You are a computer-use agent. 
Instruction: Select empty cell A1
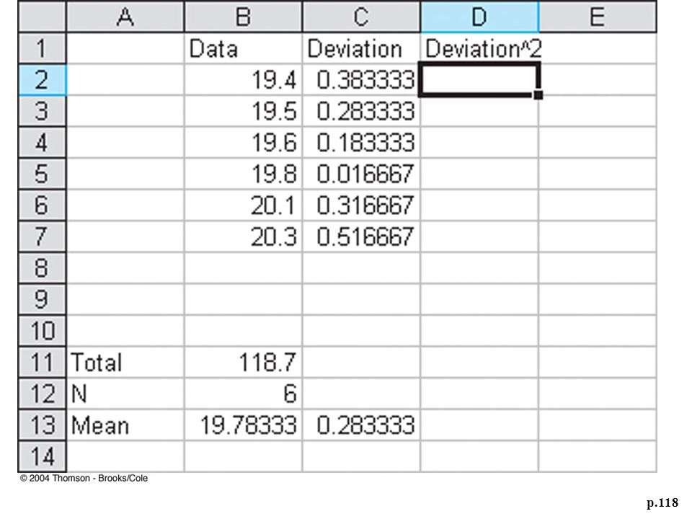click(x=125, y=48)
